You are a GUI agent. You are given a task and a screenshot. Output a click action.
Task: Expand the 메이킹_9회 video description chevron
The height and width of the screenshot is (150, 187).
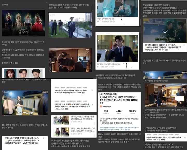[x=92, y=91]
